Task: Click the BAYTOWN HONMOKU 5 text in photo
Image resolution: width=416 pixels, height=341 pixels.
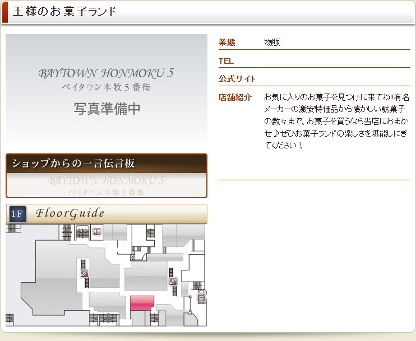Action: point(107,73)
